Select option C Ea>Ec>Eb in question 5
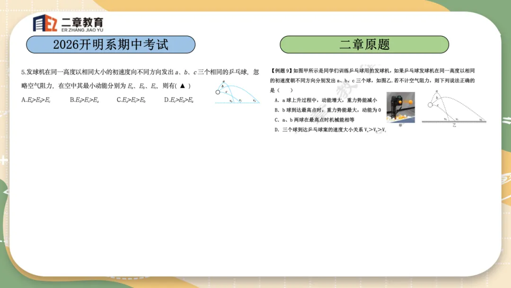The image size is (511, 288). click(x=131, y=99)
